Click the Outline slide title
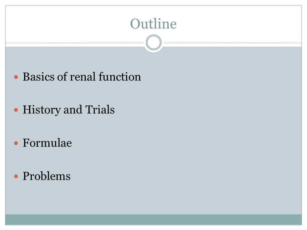 tap(153, 24)
